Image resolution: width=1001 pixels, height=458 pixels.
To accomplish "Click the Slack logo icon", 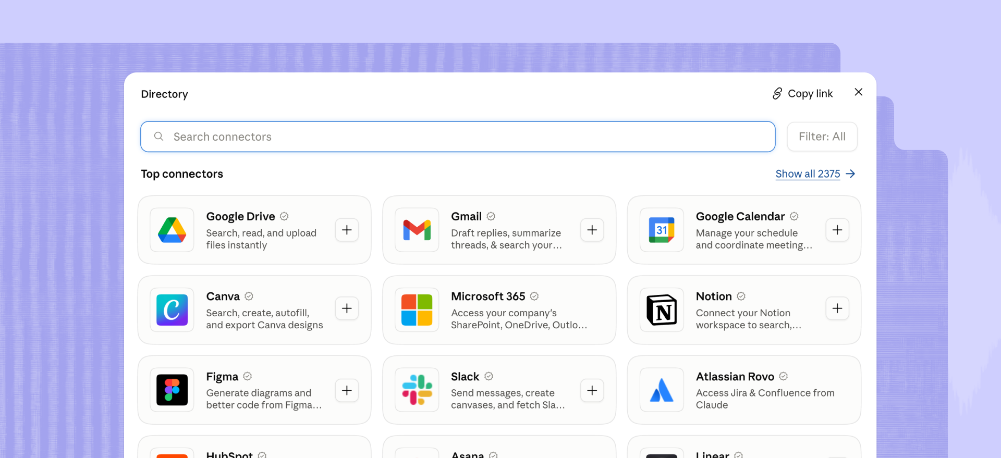I will [417, 390].
